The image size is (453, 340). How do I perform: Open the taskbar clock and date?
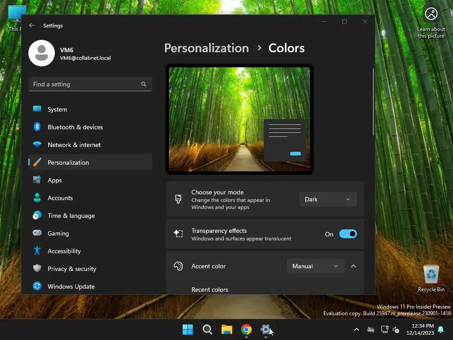[x=420, y=329]
